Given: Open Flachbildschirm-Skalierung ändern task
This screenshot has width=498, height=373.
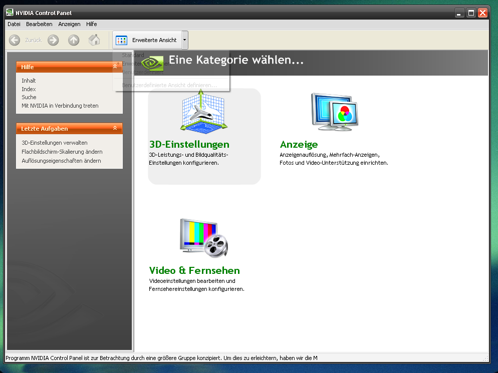Looking at the screenshot, I should pyautogui.click(x=62, y=152).
